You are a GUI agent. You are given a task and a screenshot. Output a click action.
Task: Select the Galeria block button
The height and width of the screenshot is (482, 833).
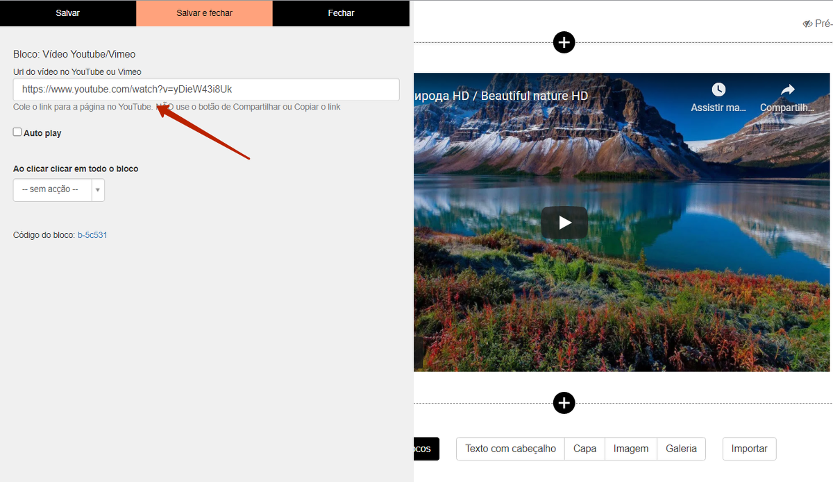click(681, 449)
